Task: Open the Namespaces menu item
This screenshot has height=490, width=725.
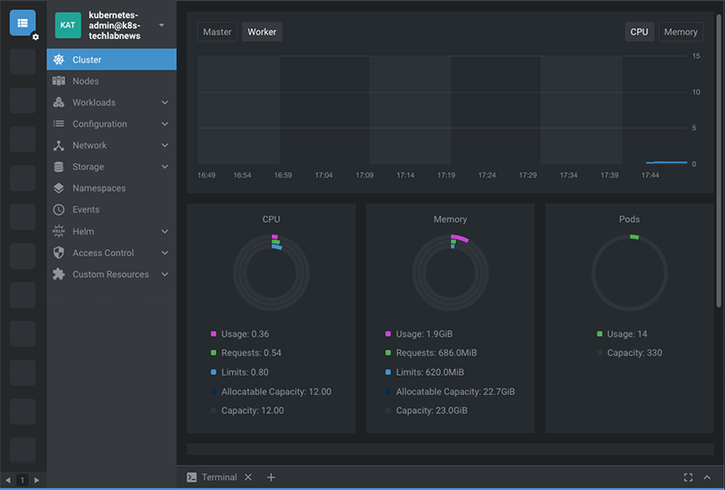Action: (x=99, y=188)
